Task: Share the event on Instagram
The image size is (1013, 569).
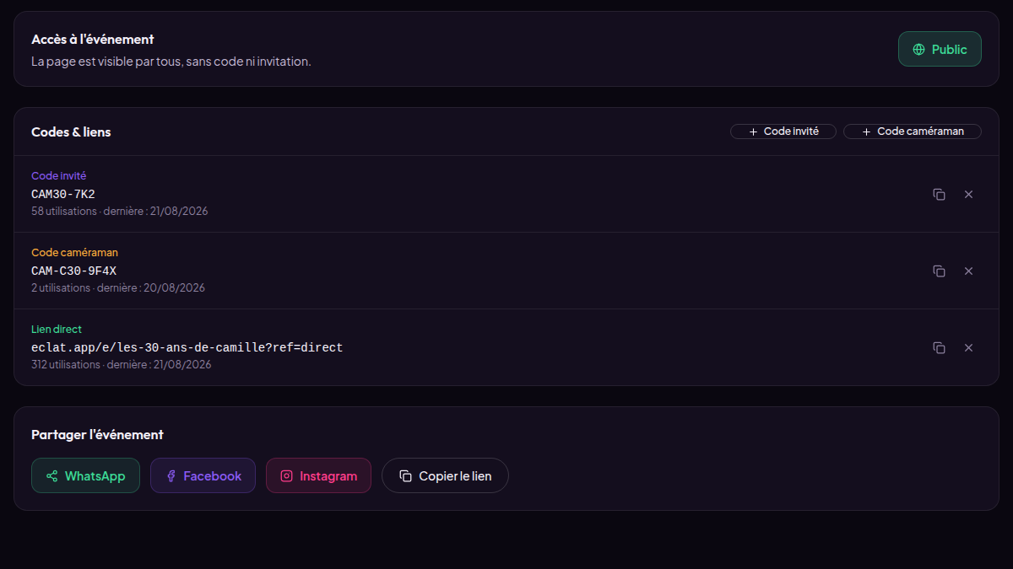Action: 318,475
